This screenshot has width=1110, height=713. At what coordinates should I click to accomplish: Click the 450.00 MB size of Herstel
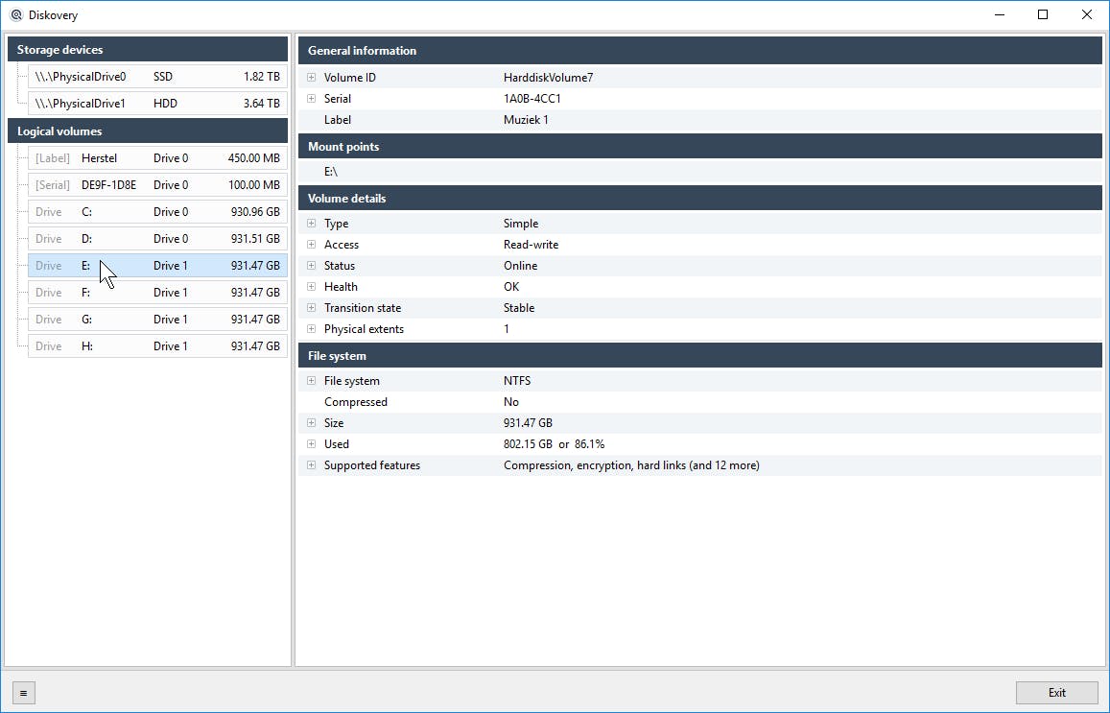[253, 158]
